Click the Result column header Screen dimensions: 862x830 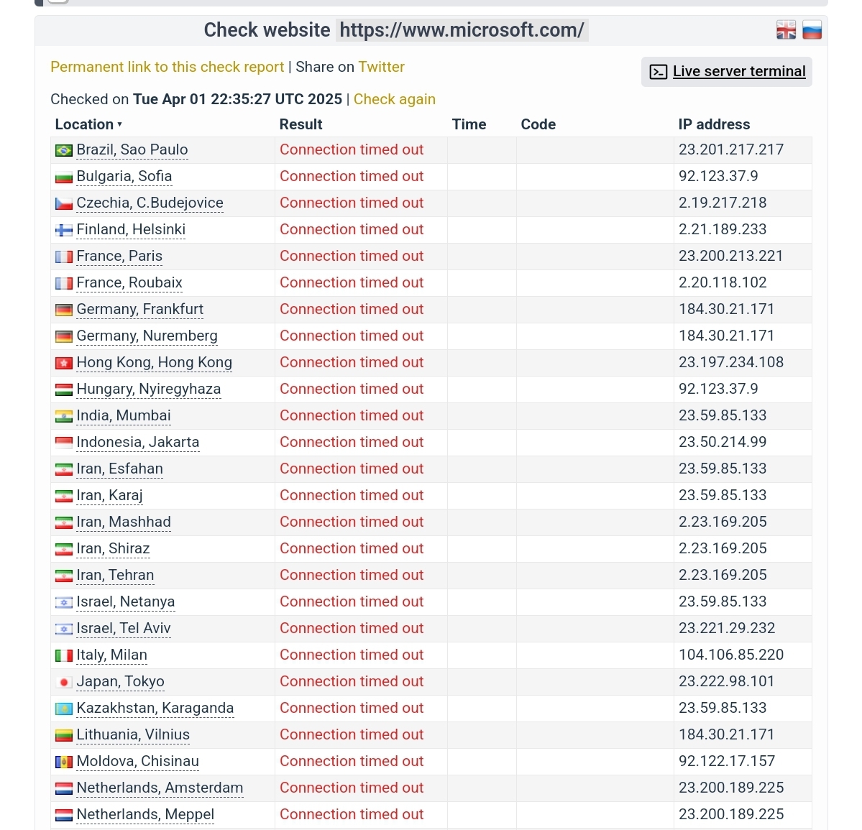pyautogui.click(x=301, y=124)
